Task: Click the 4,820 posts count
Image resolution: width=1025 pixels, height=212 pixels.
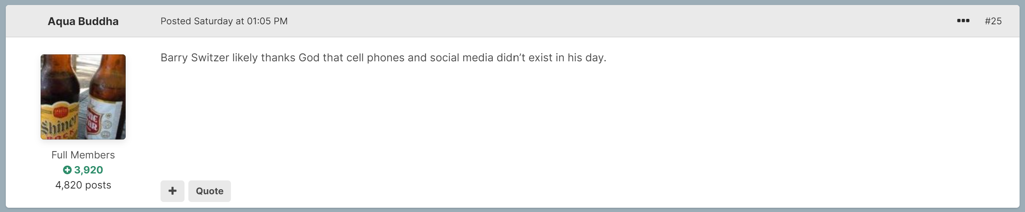Action: click(83, 185)
